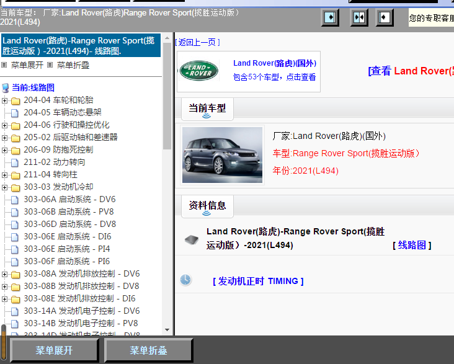
Task: Expand the 204-04 车轮和轮胎 node
Action: point(4,100)
